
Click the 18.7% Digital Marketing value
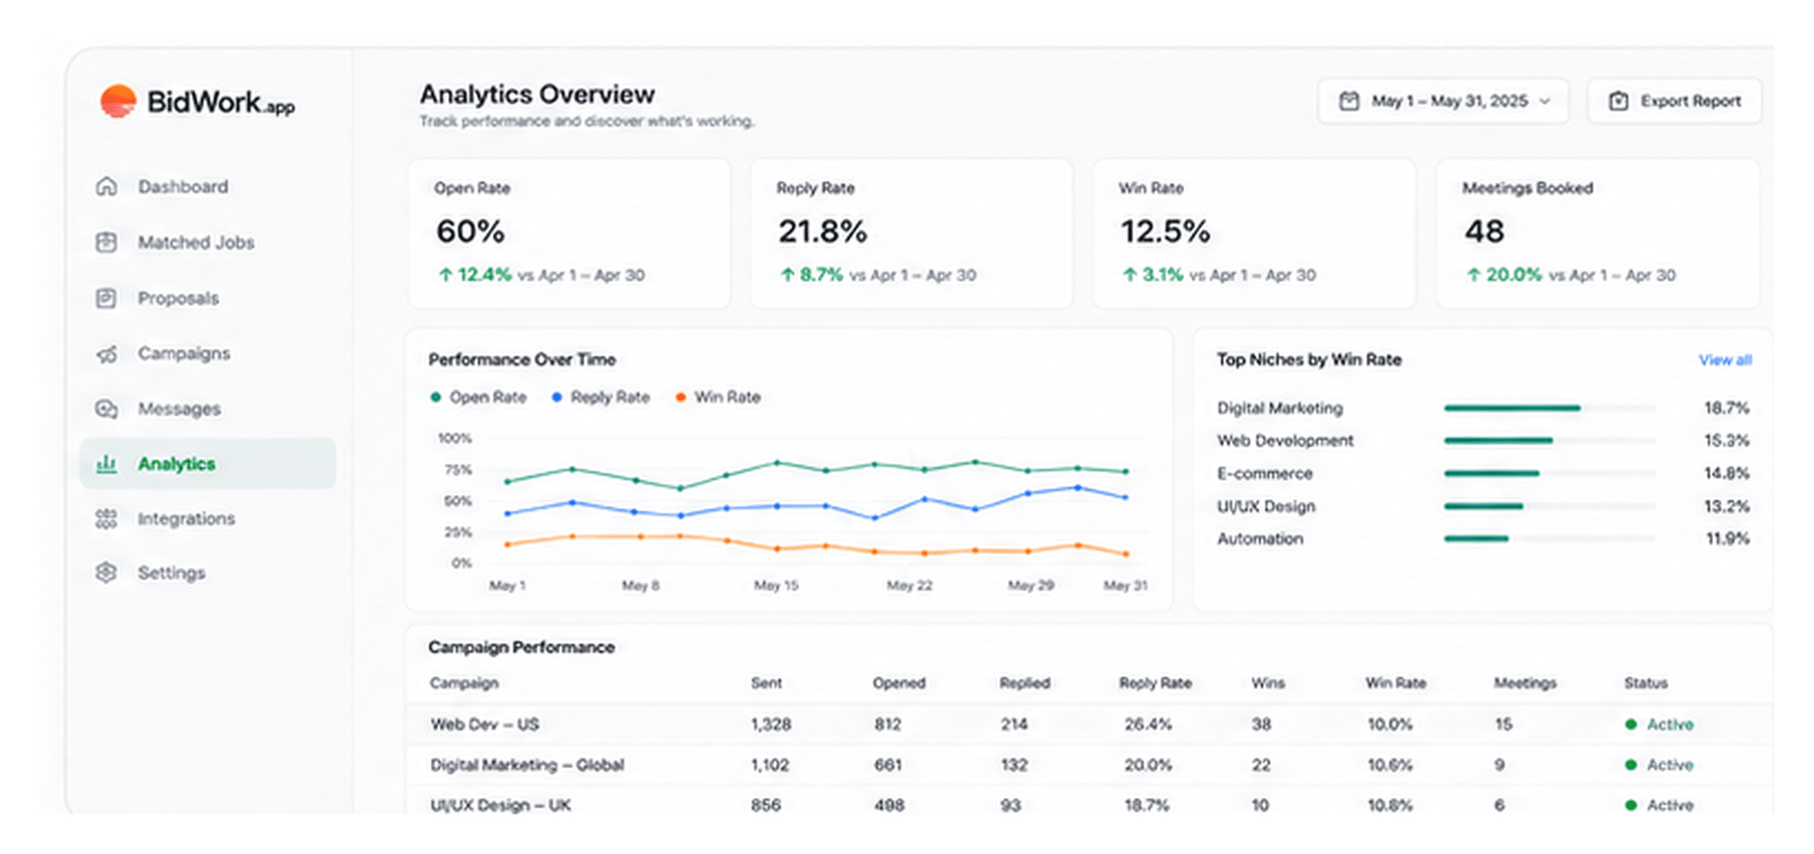[1727, 408]
